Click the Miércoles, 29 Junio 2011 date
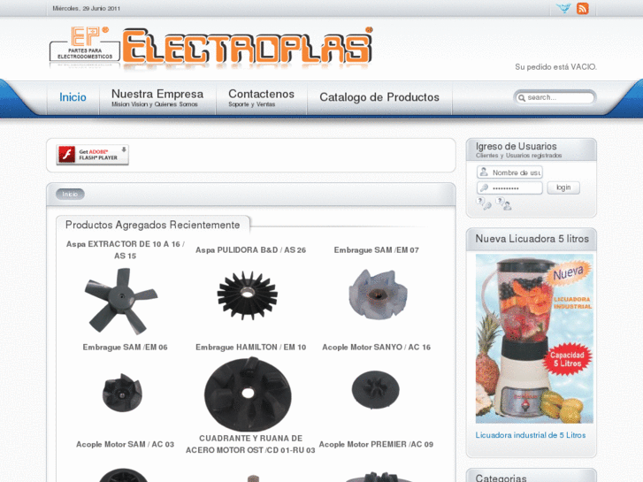The height and width of the screenshot is (482, 643). 86,8
